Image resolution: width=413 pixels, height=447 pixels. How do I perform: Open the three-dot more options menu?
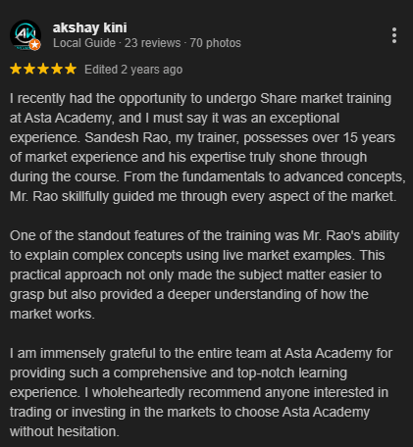394,35
